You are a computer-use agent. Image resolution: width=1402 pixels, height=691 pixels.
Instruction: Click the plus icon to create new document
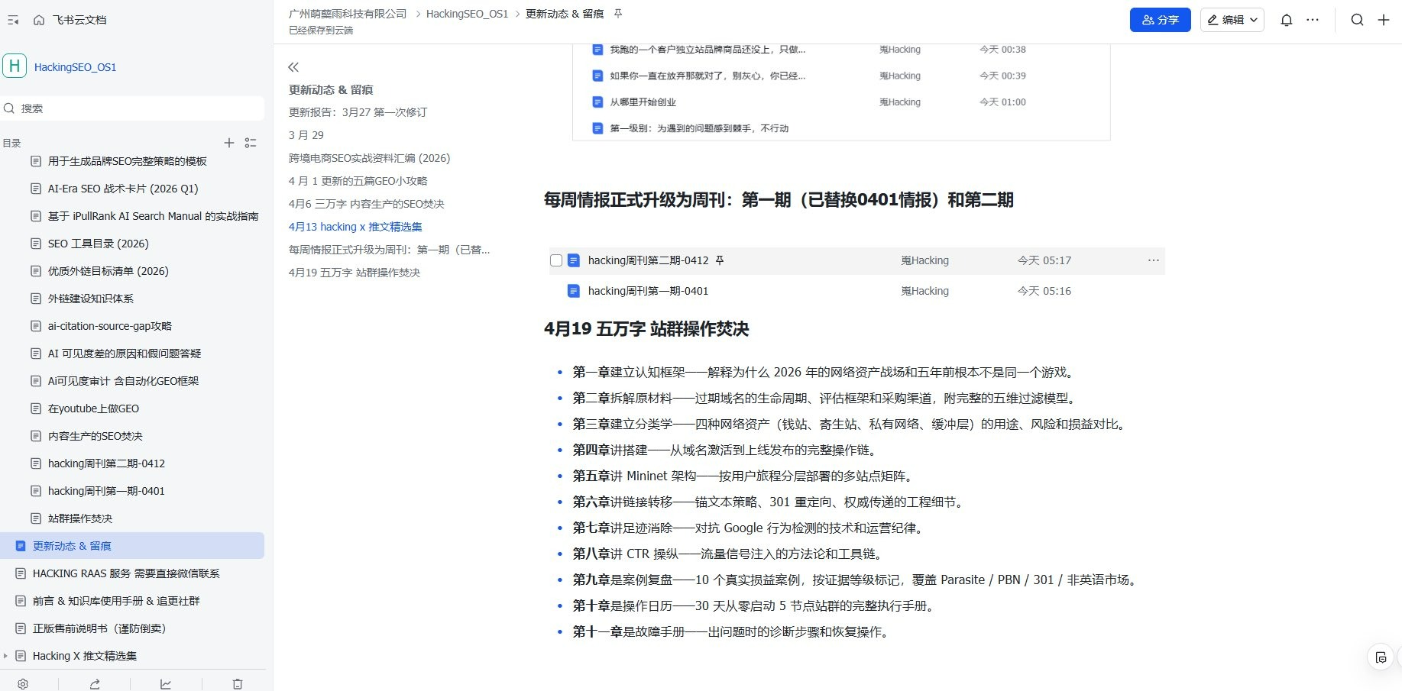point(1384,20)
